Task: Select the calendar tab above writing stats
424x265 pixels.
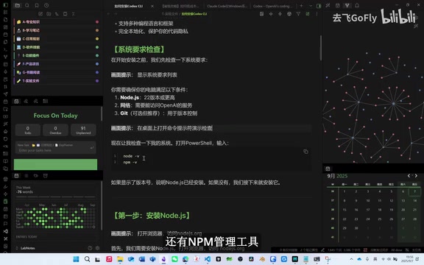Action: (x=16, y=176)
